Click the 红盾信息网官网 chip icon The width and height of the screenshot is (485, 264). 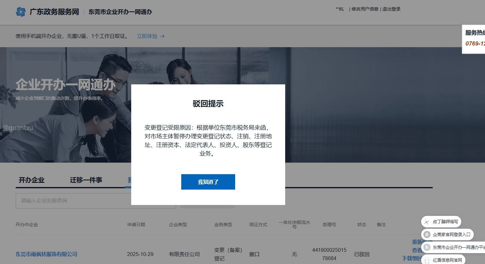pos(427,260)
